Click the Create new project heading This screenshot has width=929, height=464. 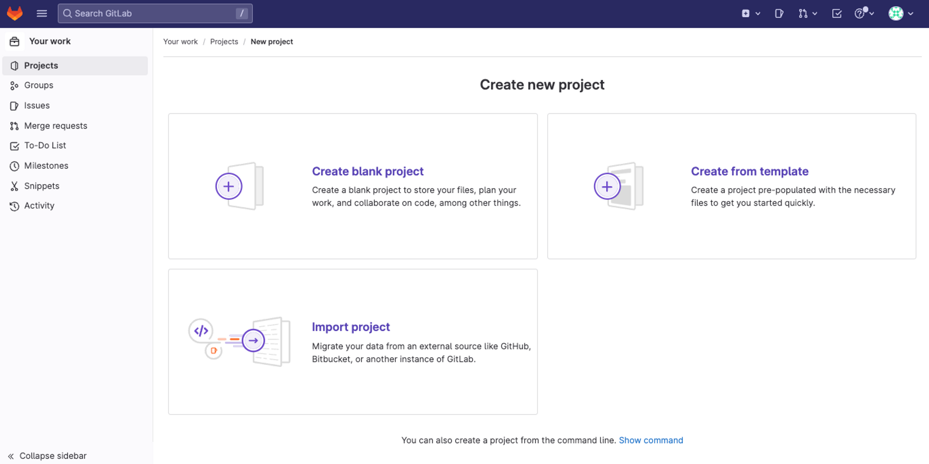tap(542, 84)
